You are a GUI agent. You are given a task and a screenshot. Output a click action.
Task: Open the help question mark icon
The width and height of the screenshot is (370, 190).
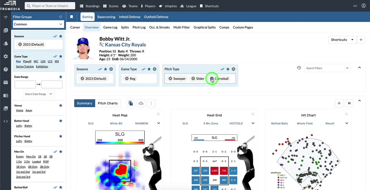coord(6,69)
